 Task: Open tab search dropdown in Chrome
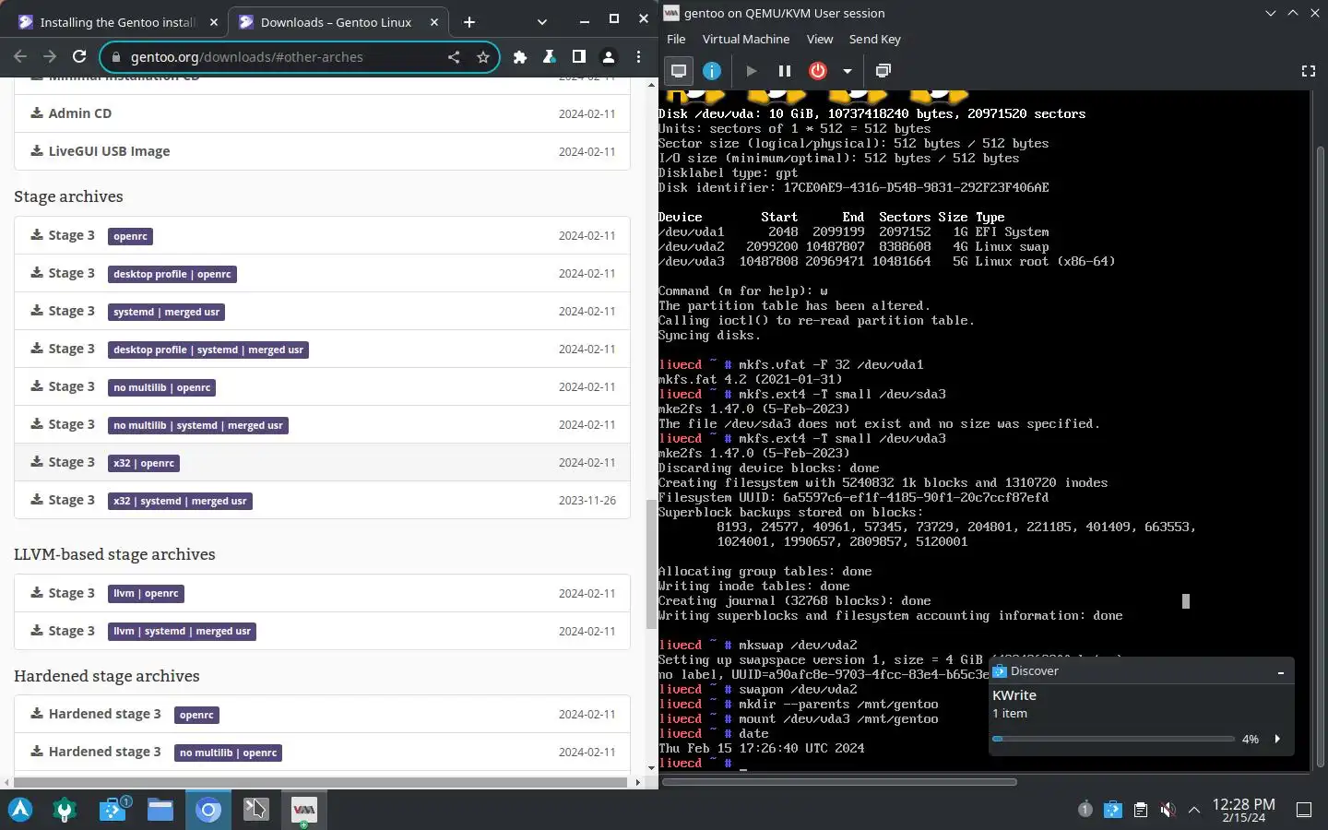(541, 22)
